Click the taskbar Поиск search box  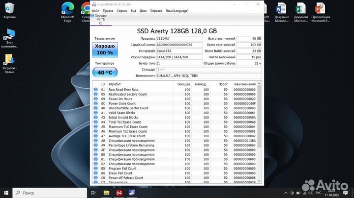(x=50, y=193)
